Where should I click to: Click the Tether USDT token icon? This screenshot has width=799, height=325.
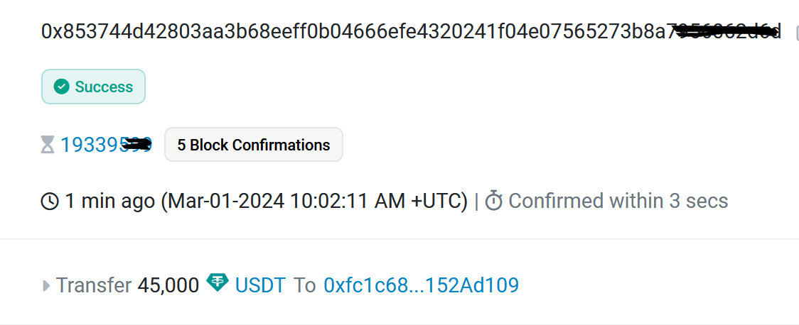click(x=217, y=283)
